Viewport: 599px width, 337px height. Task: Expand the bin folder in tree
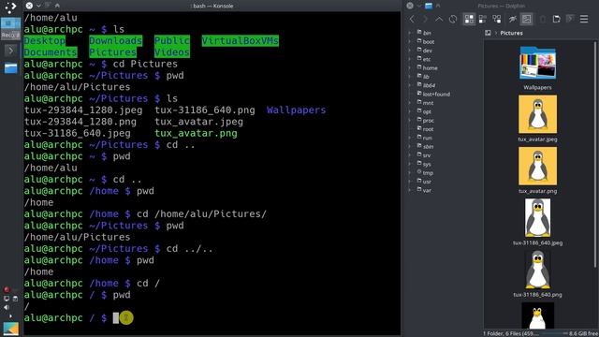(410, 33)
